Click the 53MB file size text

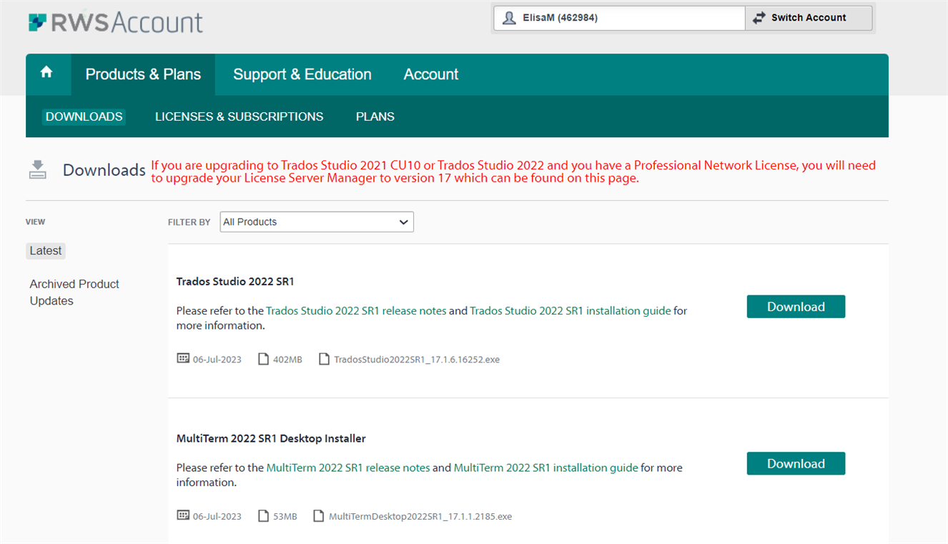[285, 516]
